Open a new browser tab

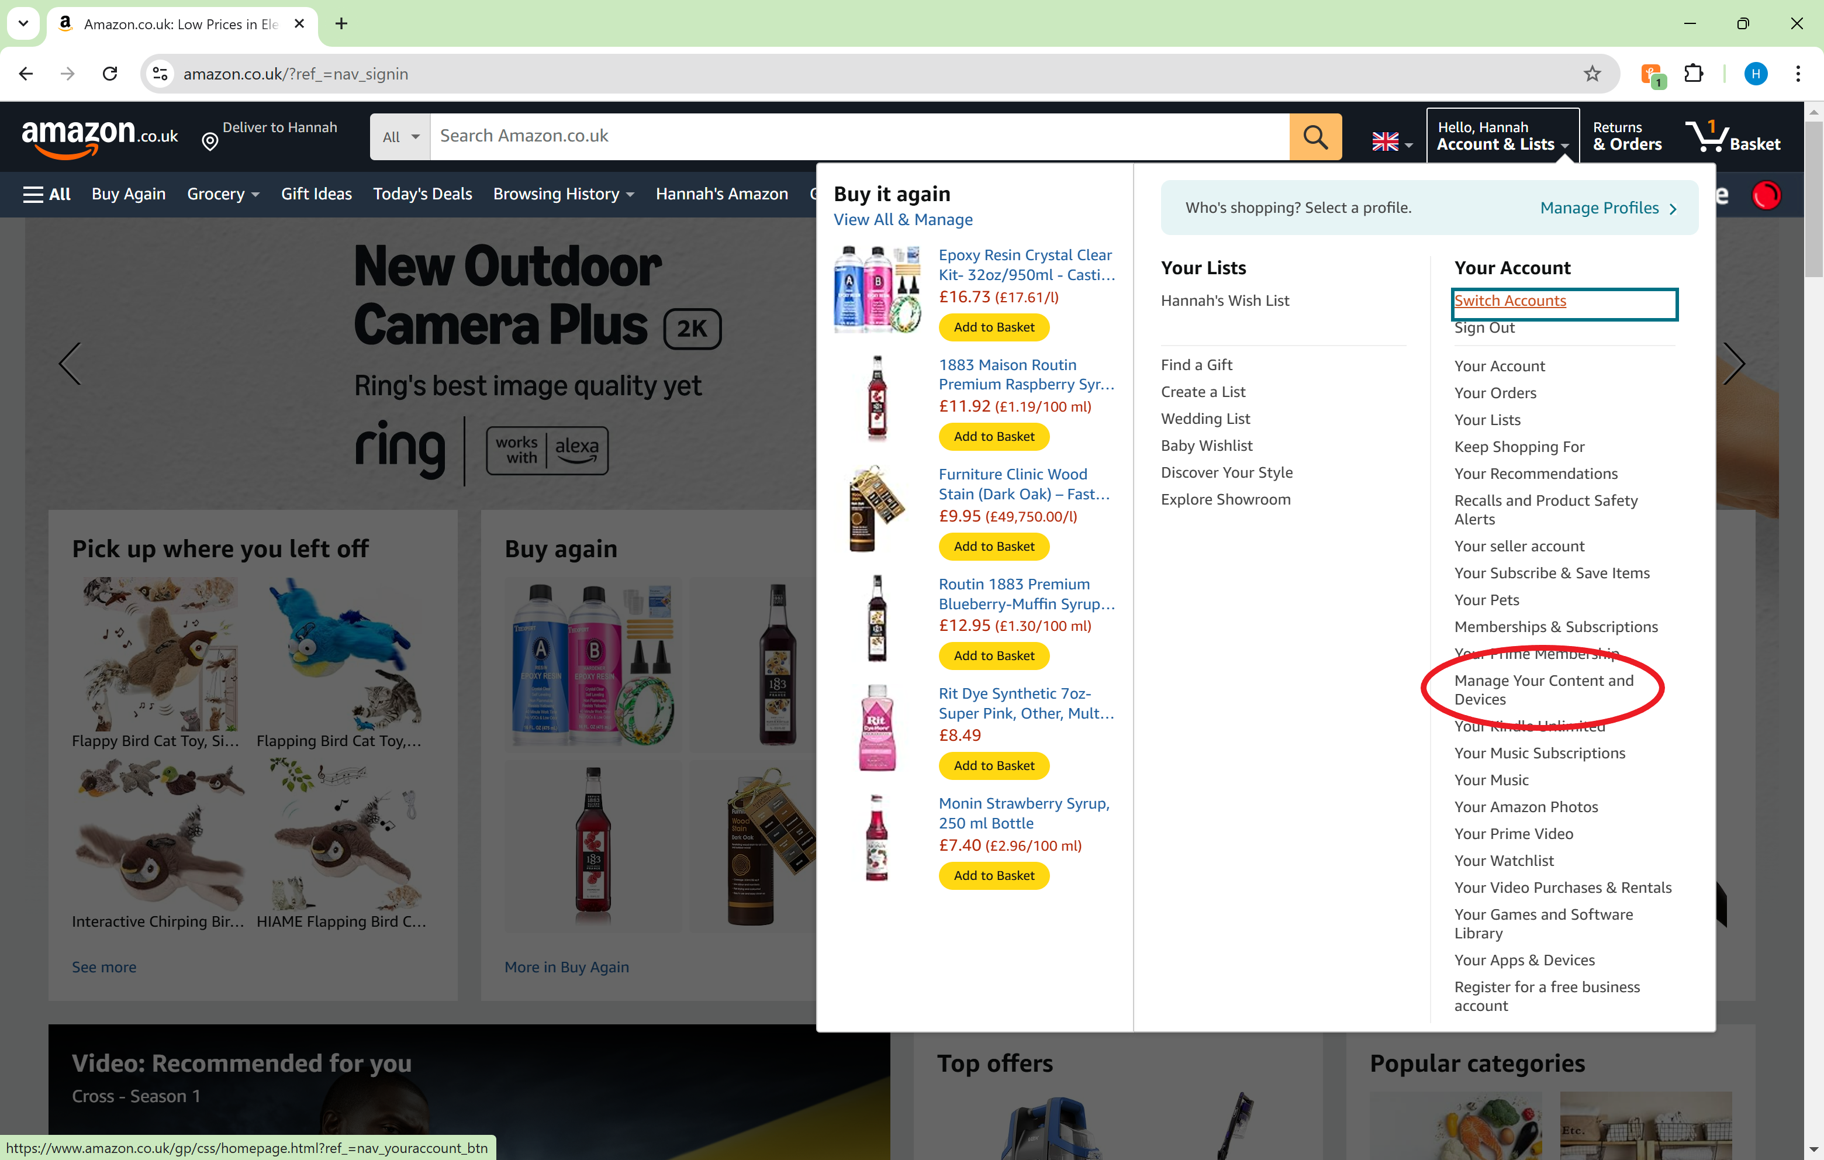(x=341, y=23)
